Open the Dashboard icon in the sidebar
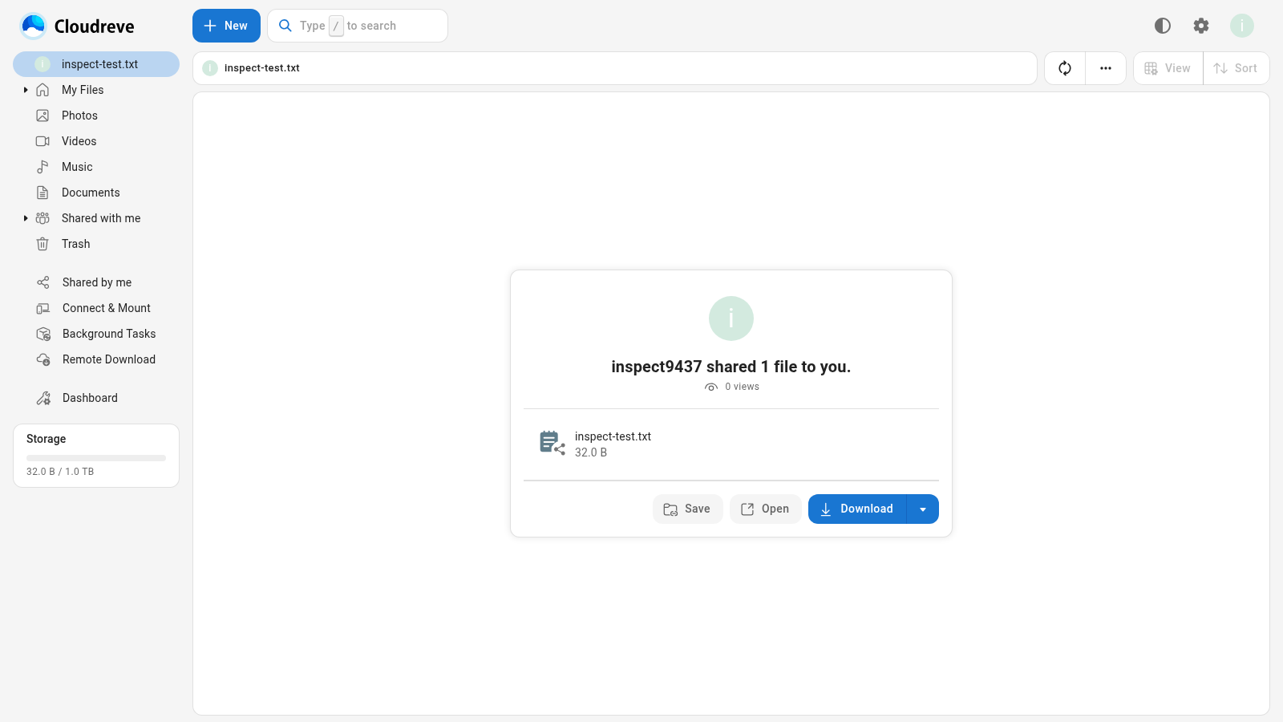 coord(43,398)
